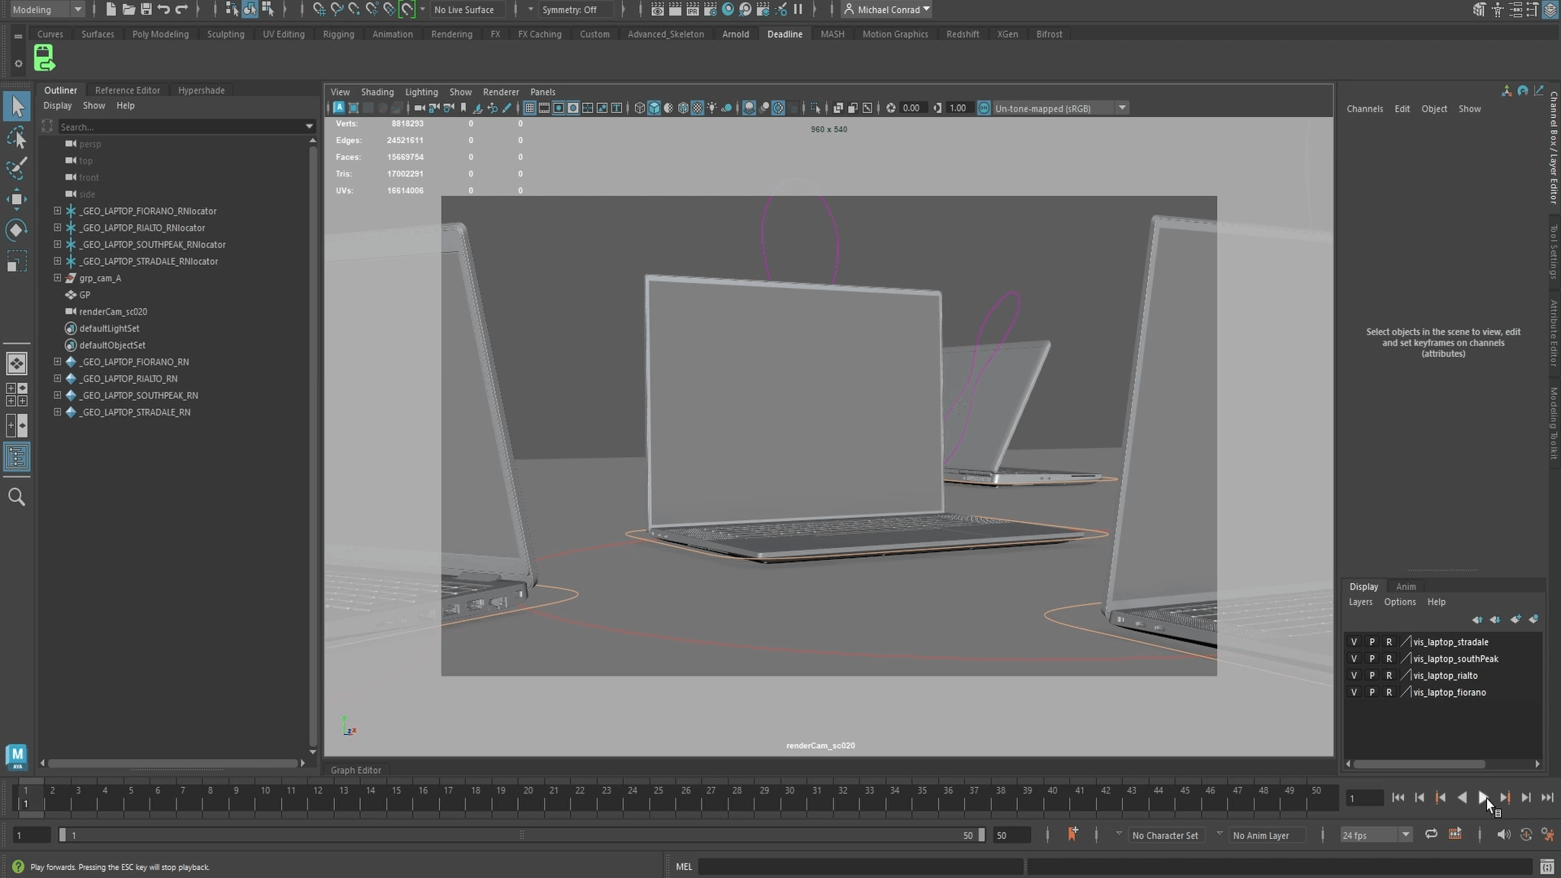Toggle the R render mode for vis_laptop_fiorano
1561x878 pixels.
click(x=1389, y=693)
